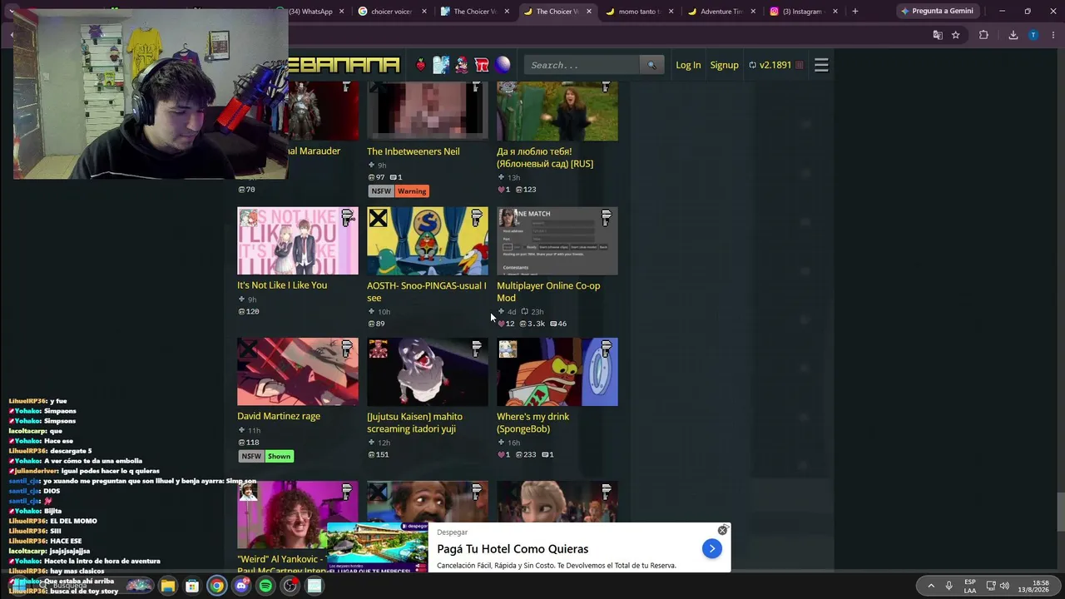
Task: Click the submitter avatar on Where's my drink thumbnail
Action: [508, 349]
